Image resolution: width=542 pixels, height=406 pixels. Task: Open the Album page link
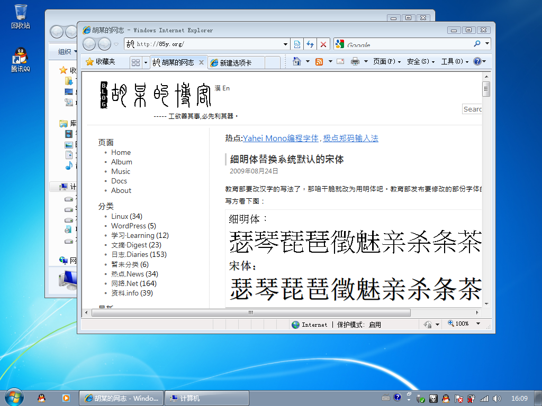pos(121,162)
